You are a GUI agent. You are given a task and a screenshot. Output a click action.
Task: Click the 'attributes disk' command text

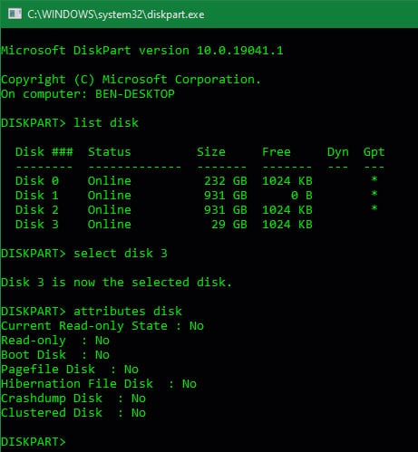tap(128, 312)
